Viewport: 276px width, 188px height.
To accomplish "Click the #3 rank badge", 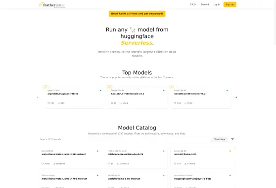I will pos(172,87).
